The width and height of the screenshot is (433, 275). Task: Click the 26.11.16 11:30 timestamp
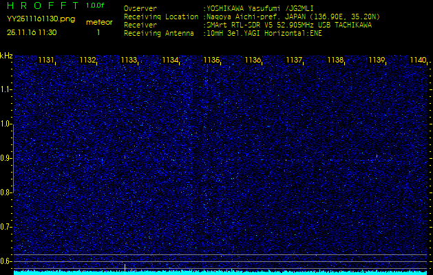(x=32, y=32)
